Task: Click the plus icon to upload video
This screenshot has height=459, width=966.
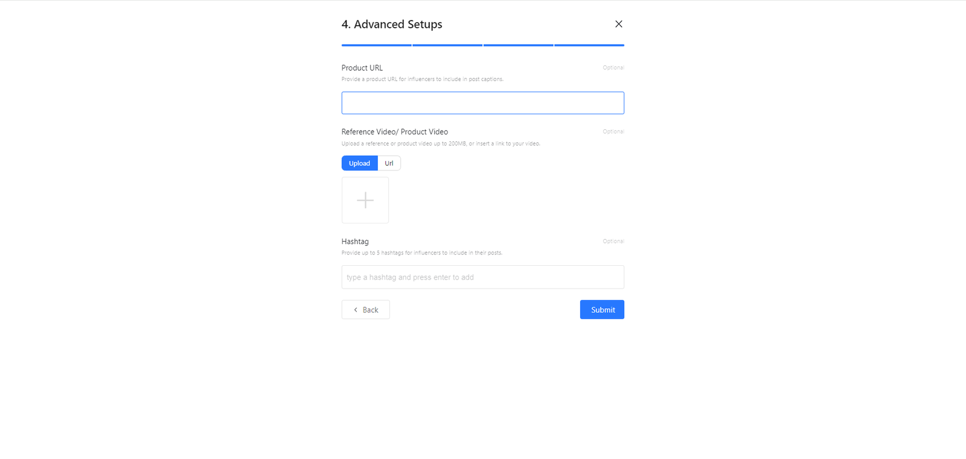Action: pyautogui.click(x=365, y=200)
